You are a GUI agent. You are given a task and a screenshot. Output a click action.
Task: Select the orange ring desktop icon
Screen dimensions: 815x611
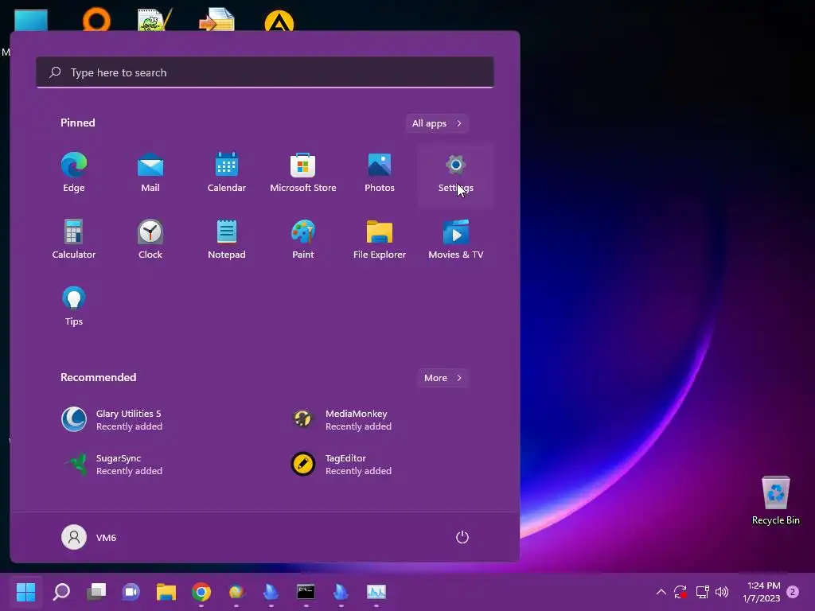(x=96, y=20)
